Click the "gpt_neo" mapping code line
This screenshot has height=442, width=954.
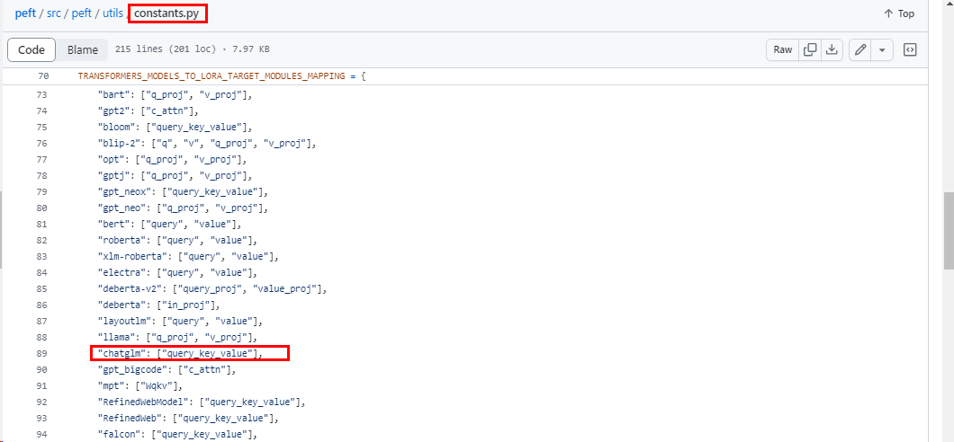pos(183,208)
